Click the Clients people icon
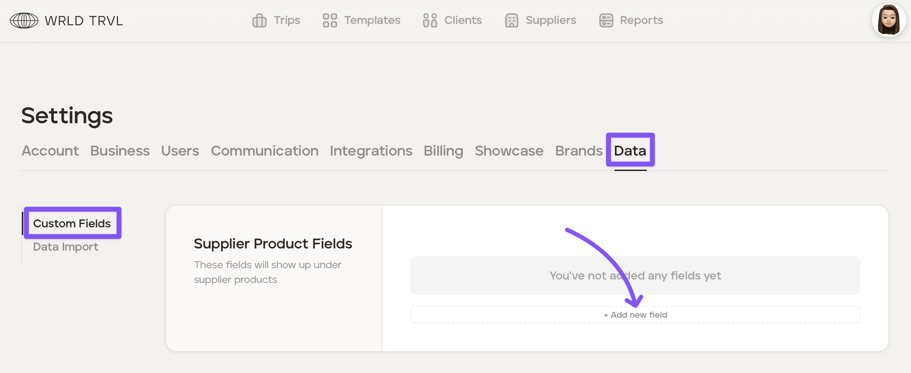Screen dimensions: 911x373 430,20
